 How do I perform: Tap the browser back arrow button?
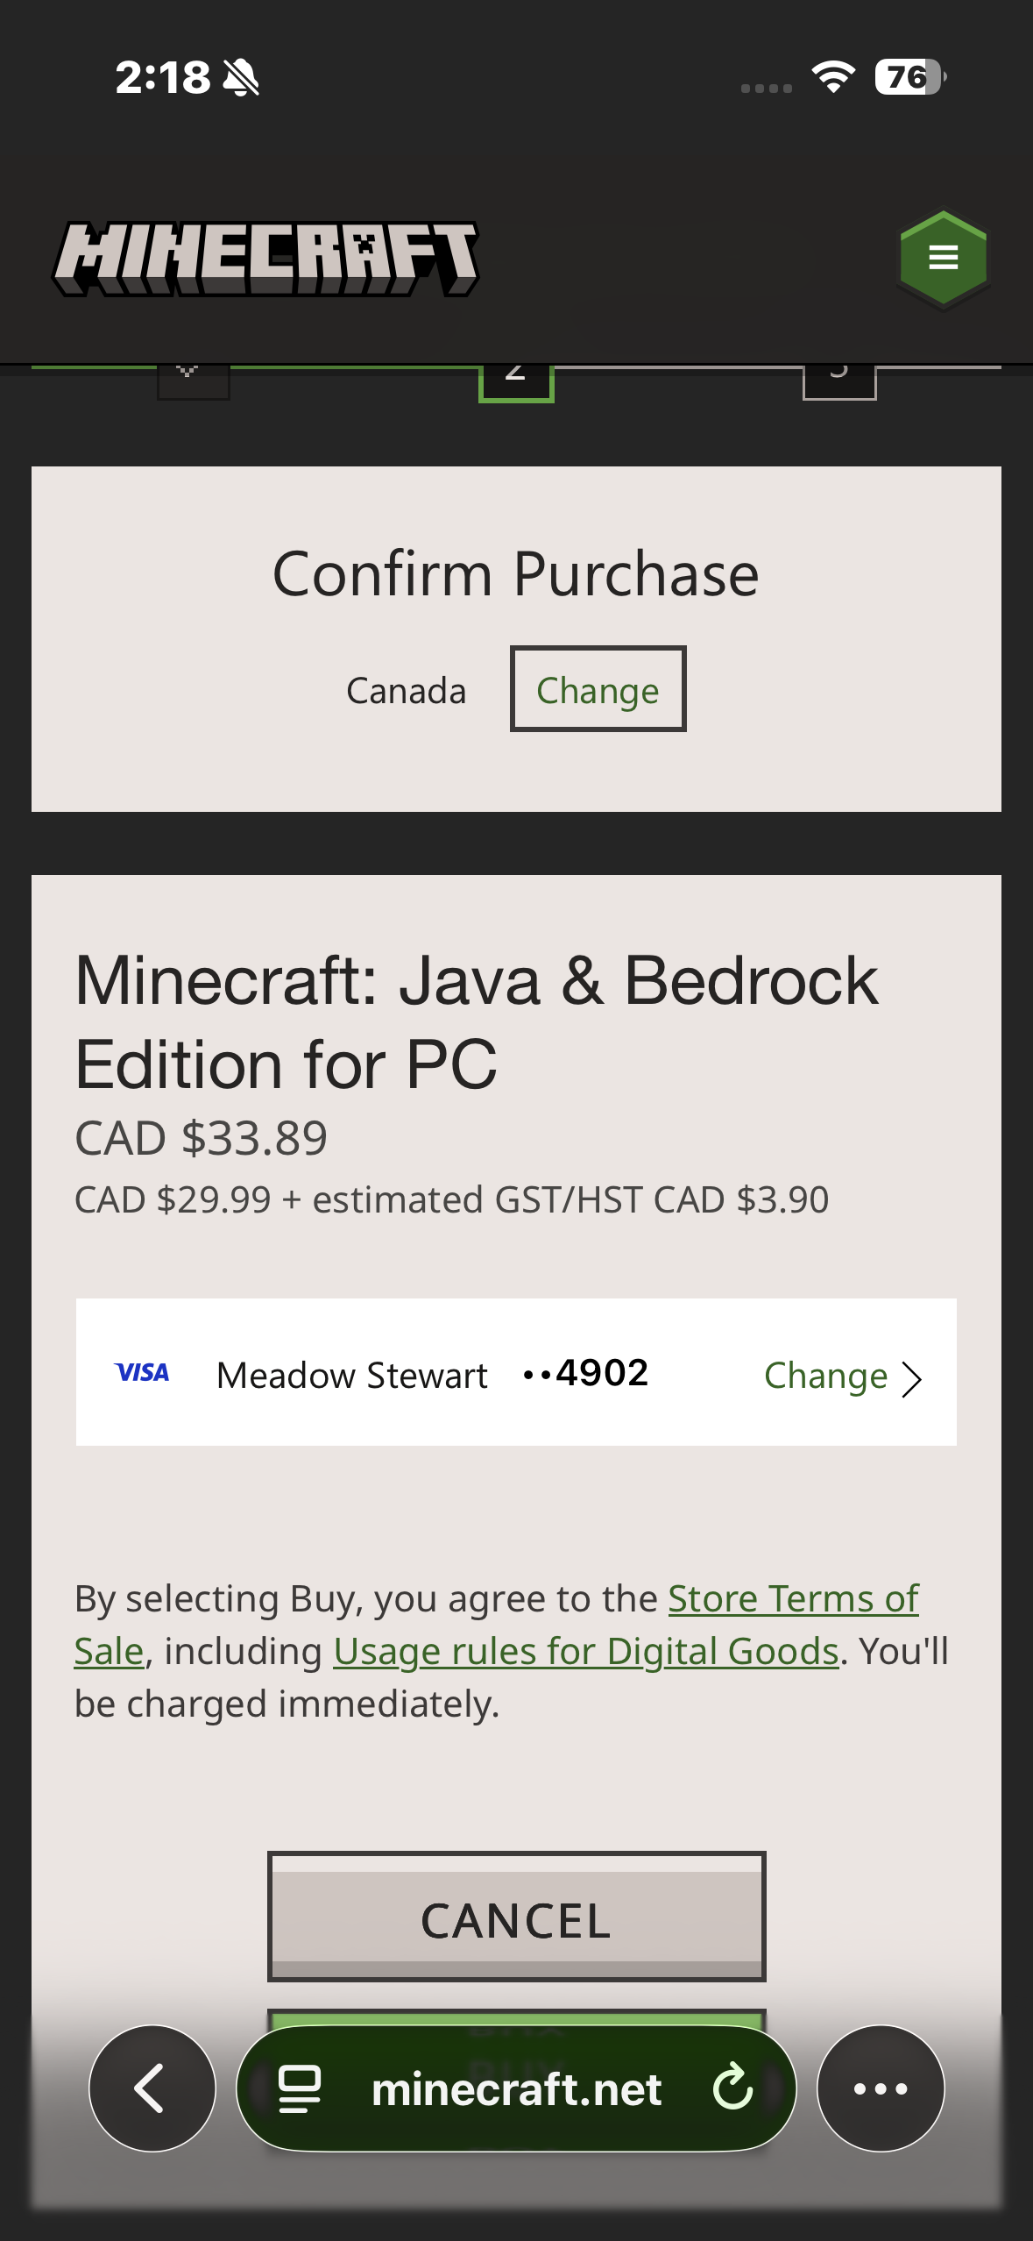[152, 2088]
